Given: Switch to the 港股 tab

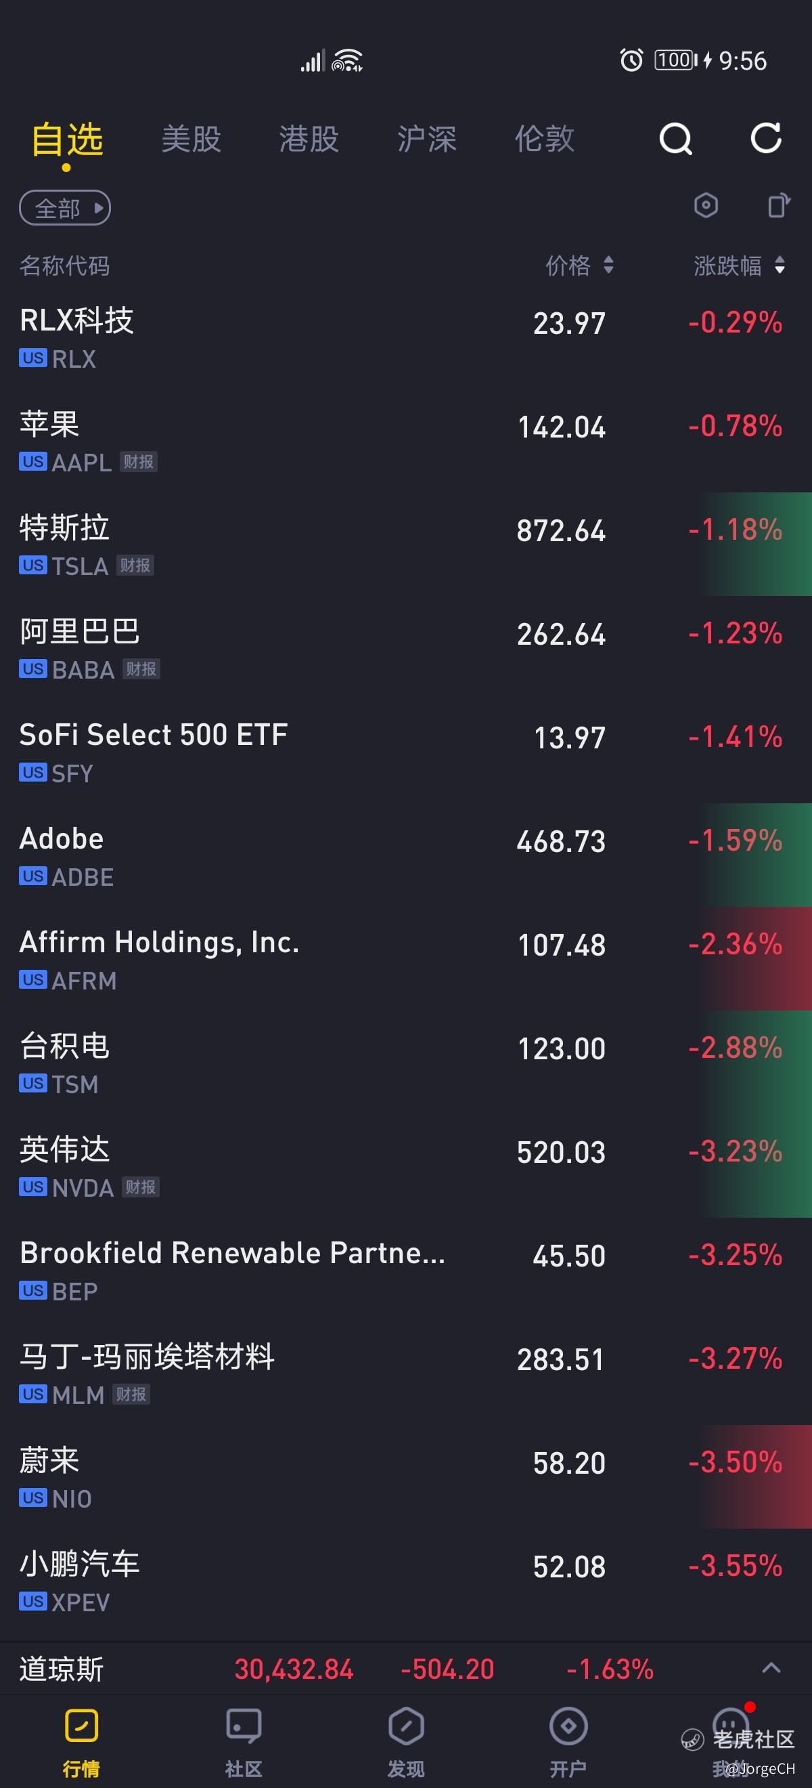Looking at the screenshot, I should click(x=309, y=139).
